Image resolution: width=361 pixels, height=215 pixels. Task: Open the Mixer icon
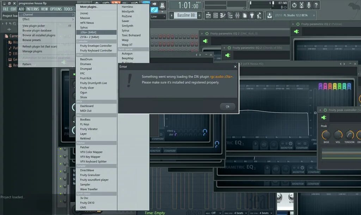point(237,15)
